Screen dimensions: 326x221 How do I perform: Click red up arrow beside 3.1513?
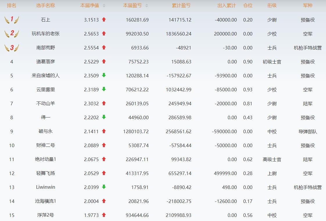pyautogui.click(x=104, y=20)
